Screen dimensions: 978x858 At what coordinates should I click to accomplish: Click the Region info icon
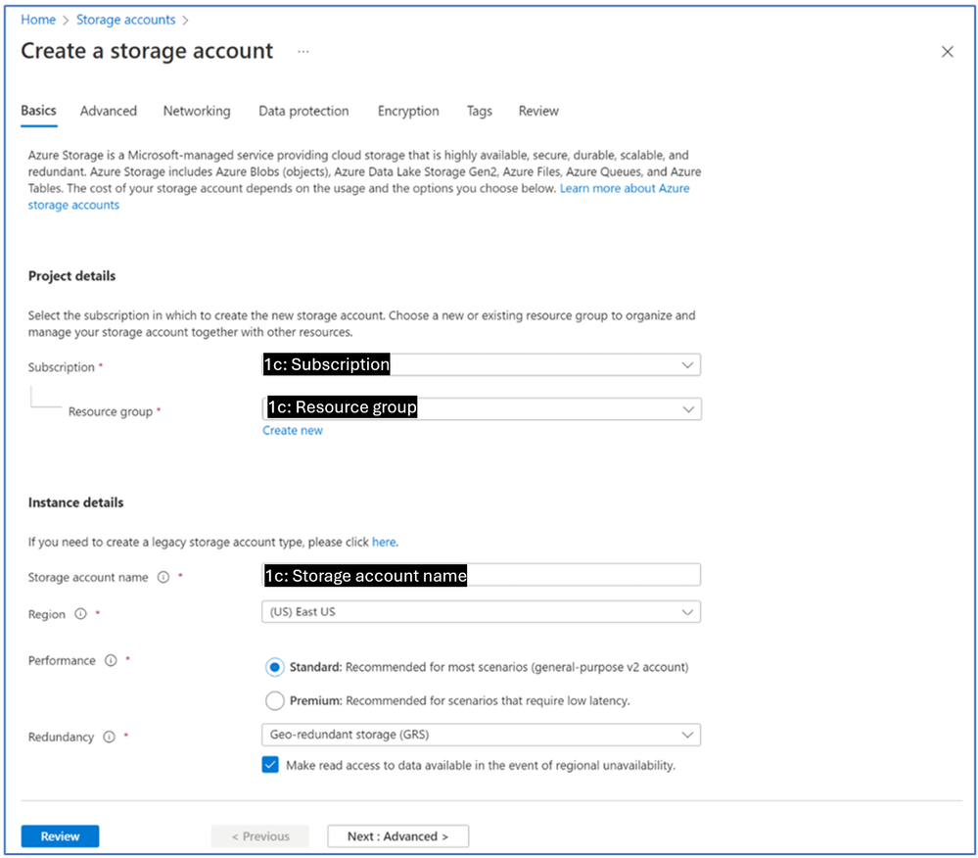pos(80,614)
